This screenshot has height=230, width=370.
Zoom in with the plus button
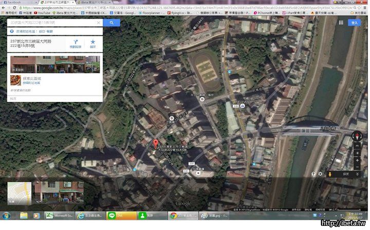(357, 160)
